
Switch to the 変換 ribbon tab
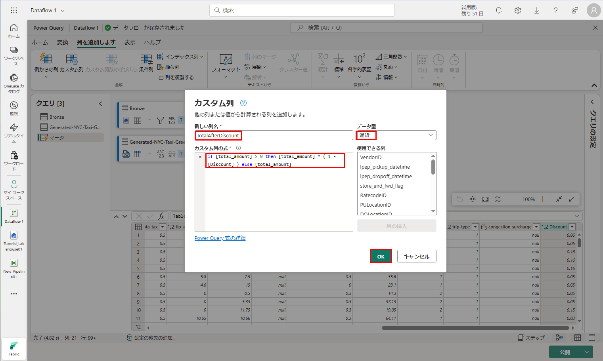[63, 42]
